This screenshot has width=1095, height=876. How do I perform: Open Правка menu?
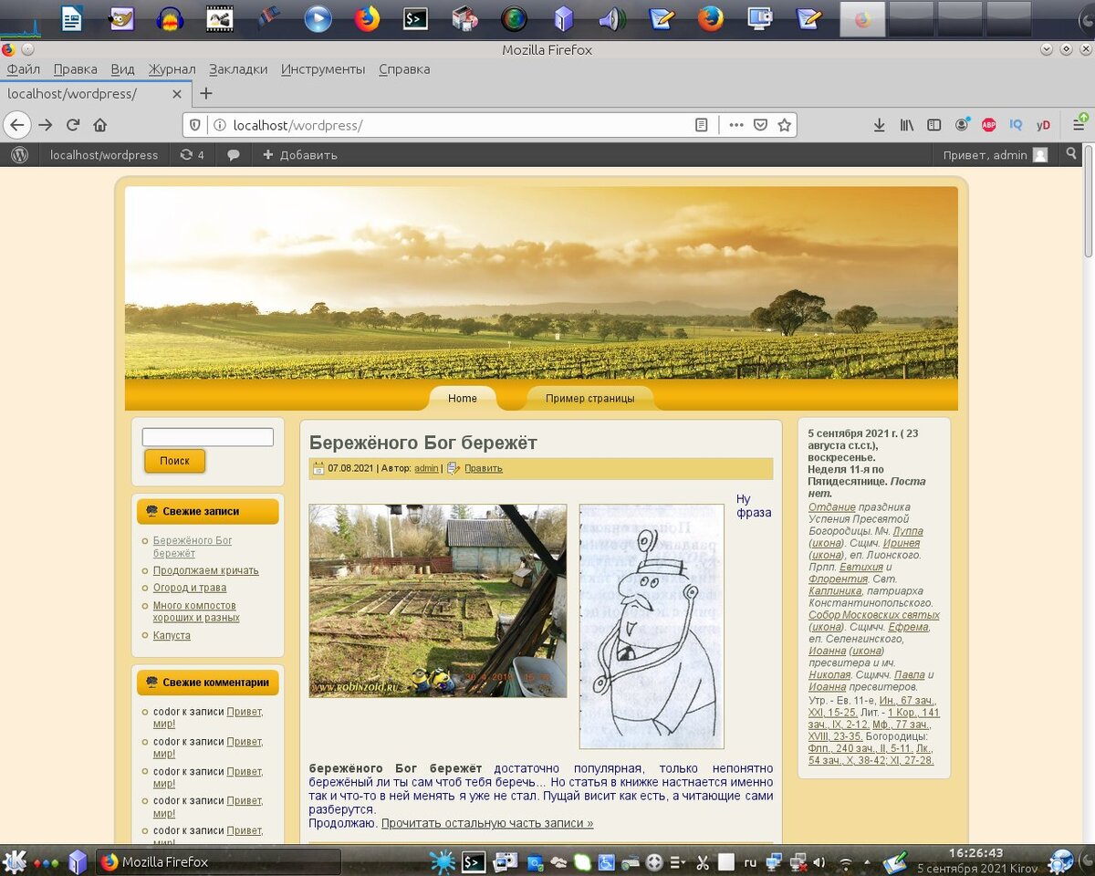76,69
